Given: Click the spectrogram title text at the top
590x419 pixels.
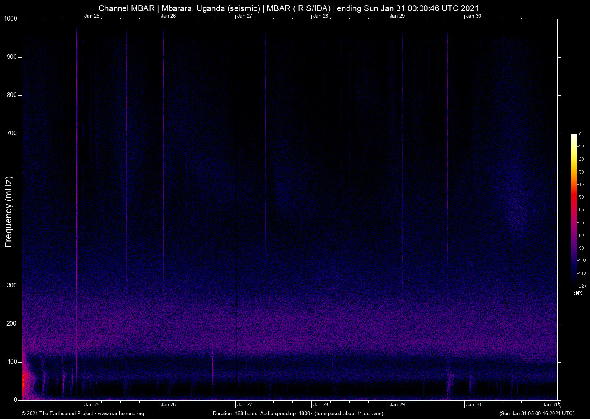Looking at the screenshot, I should click(289, 8).
